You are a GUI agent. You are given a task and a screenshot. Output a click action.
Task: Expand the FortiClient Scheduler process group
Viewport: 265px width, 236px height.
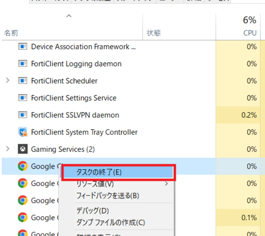coord(8,81)
